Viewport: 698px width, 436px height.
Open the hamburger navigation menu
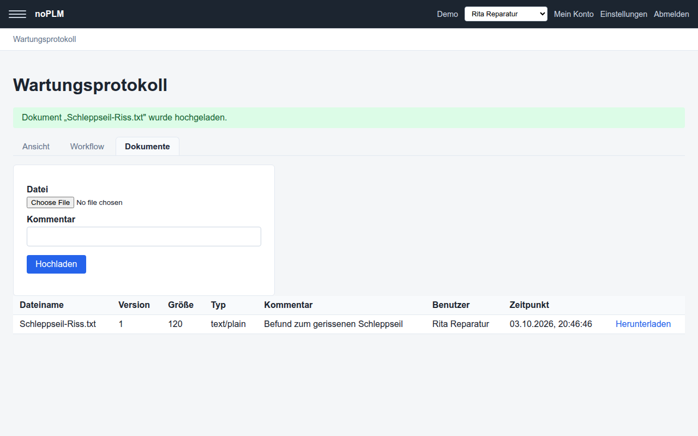click(17, 14)
